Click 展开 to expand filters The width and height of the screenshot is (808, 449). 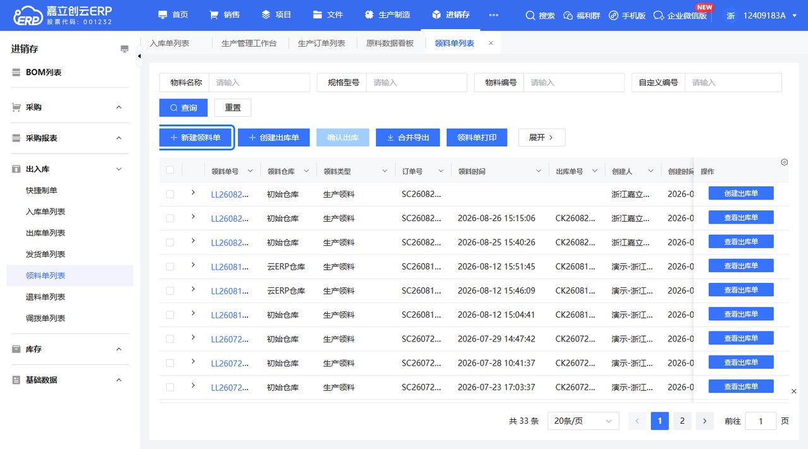click(x=542, y=138)
